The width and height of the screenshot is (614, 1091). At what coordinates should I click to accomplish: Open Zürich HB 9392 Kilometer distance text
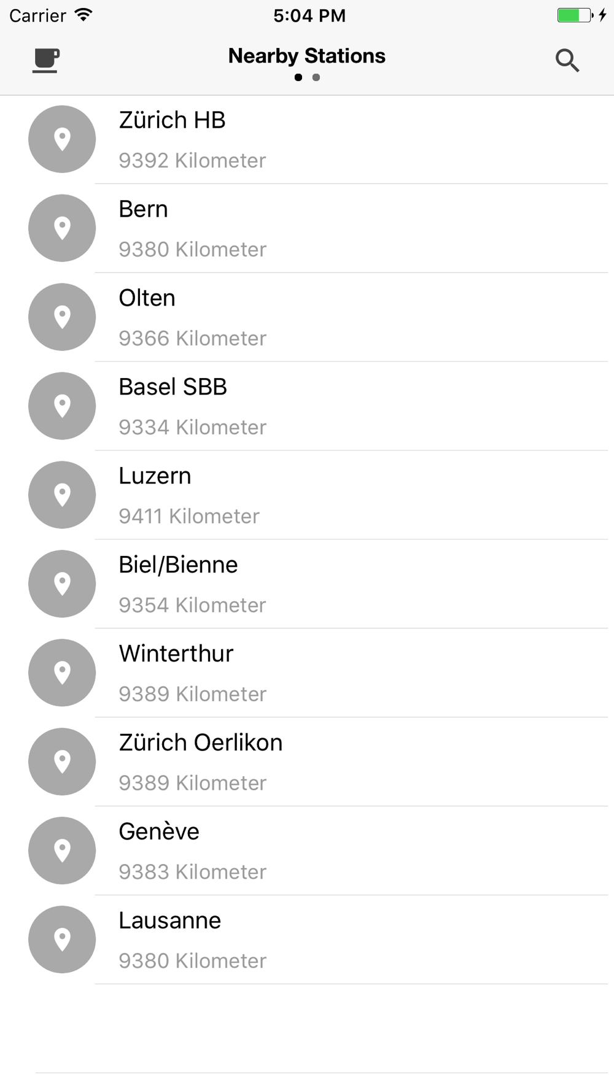click(x=192, y=161)
